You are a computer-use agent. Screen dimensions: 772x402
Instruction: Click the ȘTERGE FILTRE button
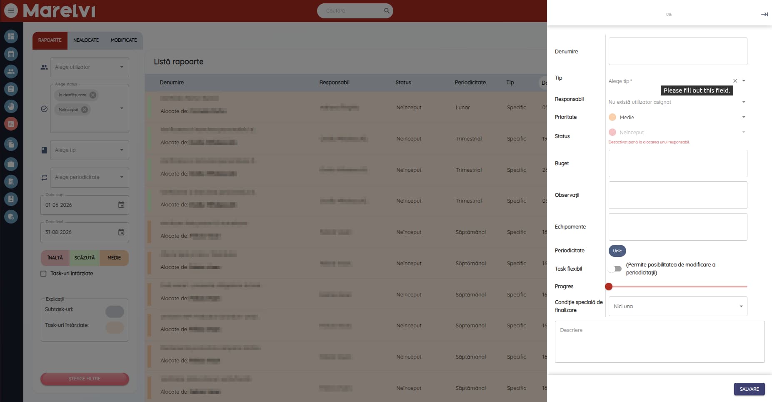click(85, 379)
